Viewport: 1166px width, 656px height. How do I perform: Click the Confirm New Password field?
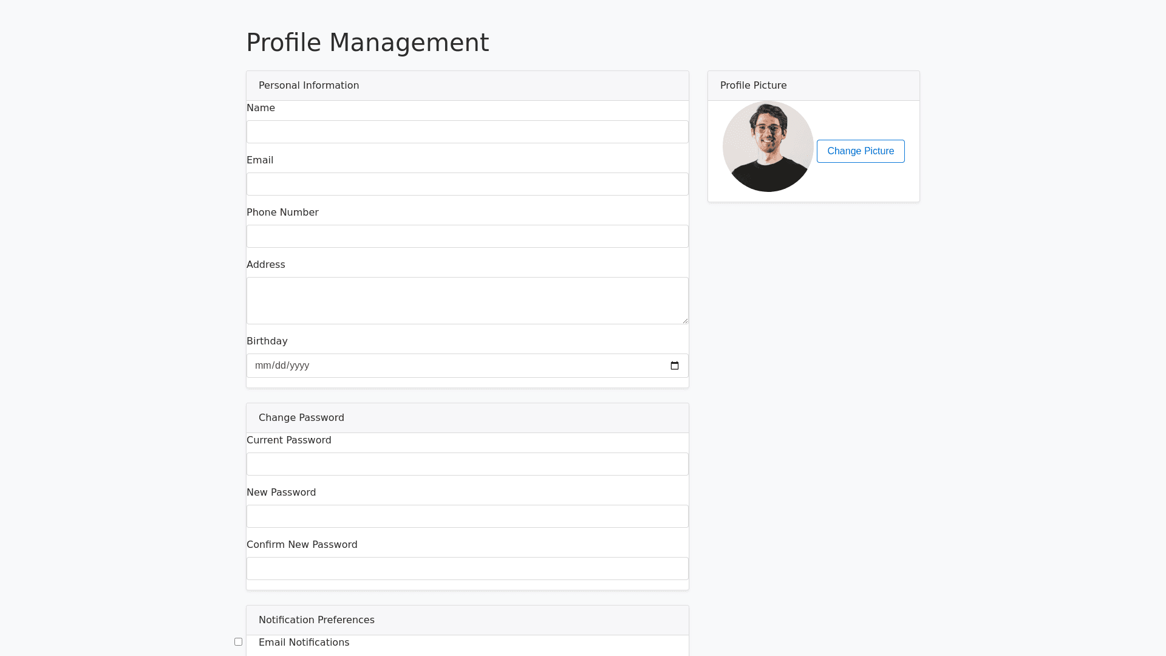tap(467, 569)
